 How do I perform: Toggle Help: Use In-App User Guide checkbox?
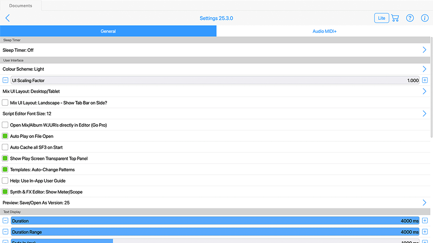pyautogui.click(x=5, y=181)
